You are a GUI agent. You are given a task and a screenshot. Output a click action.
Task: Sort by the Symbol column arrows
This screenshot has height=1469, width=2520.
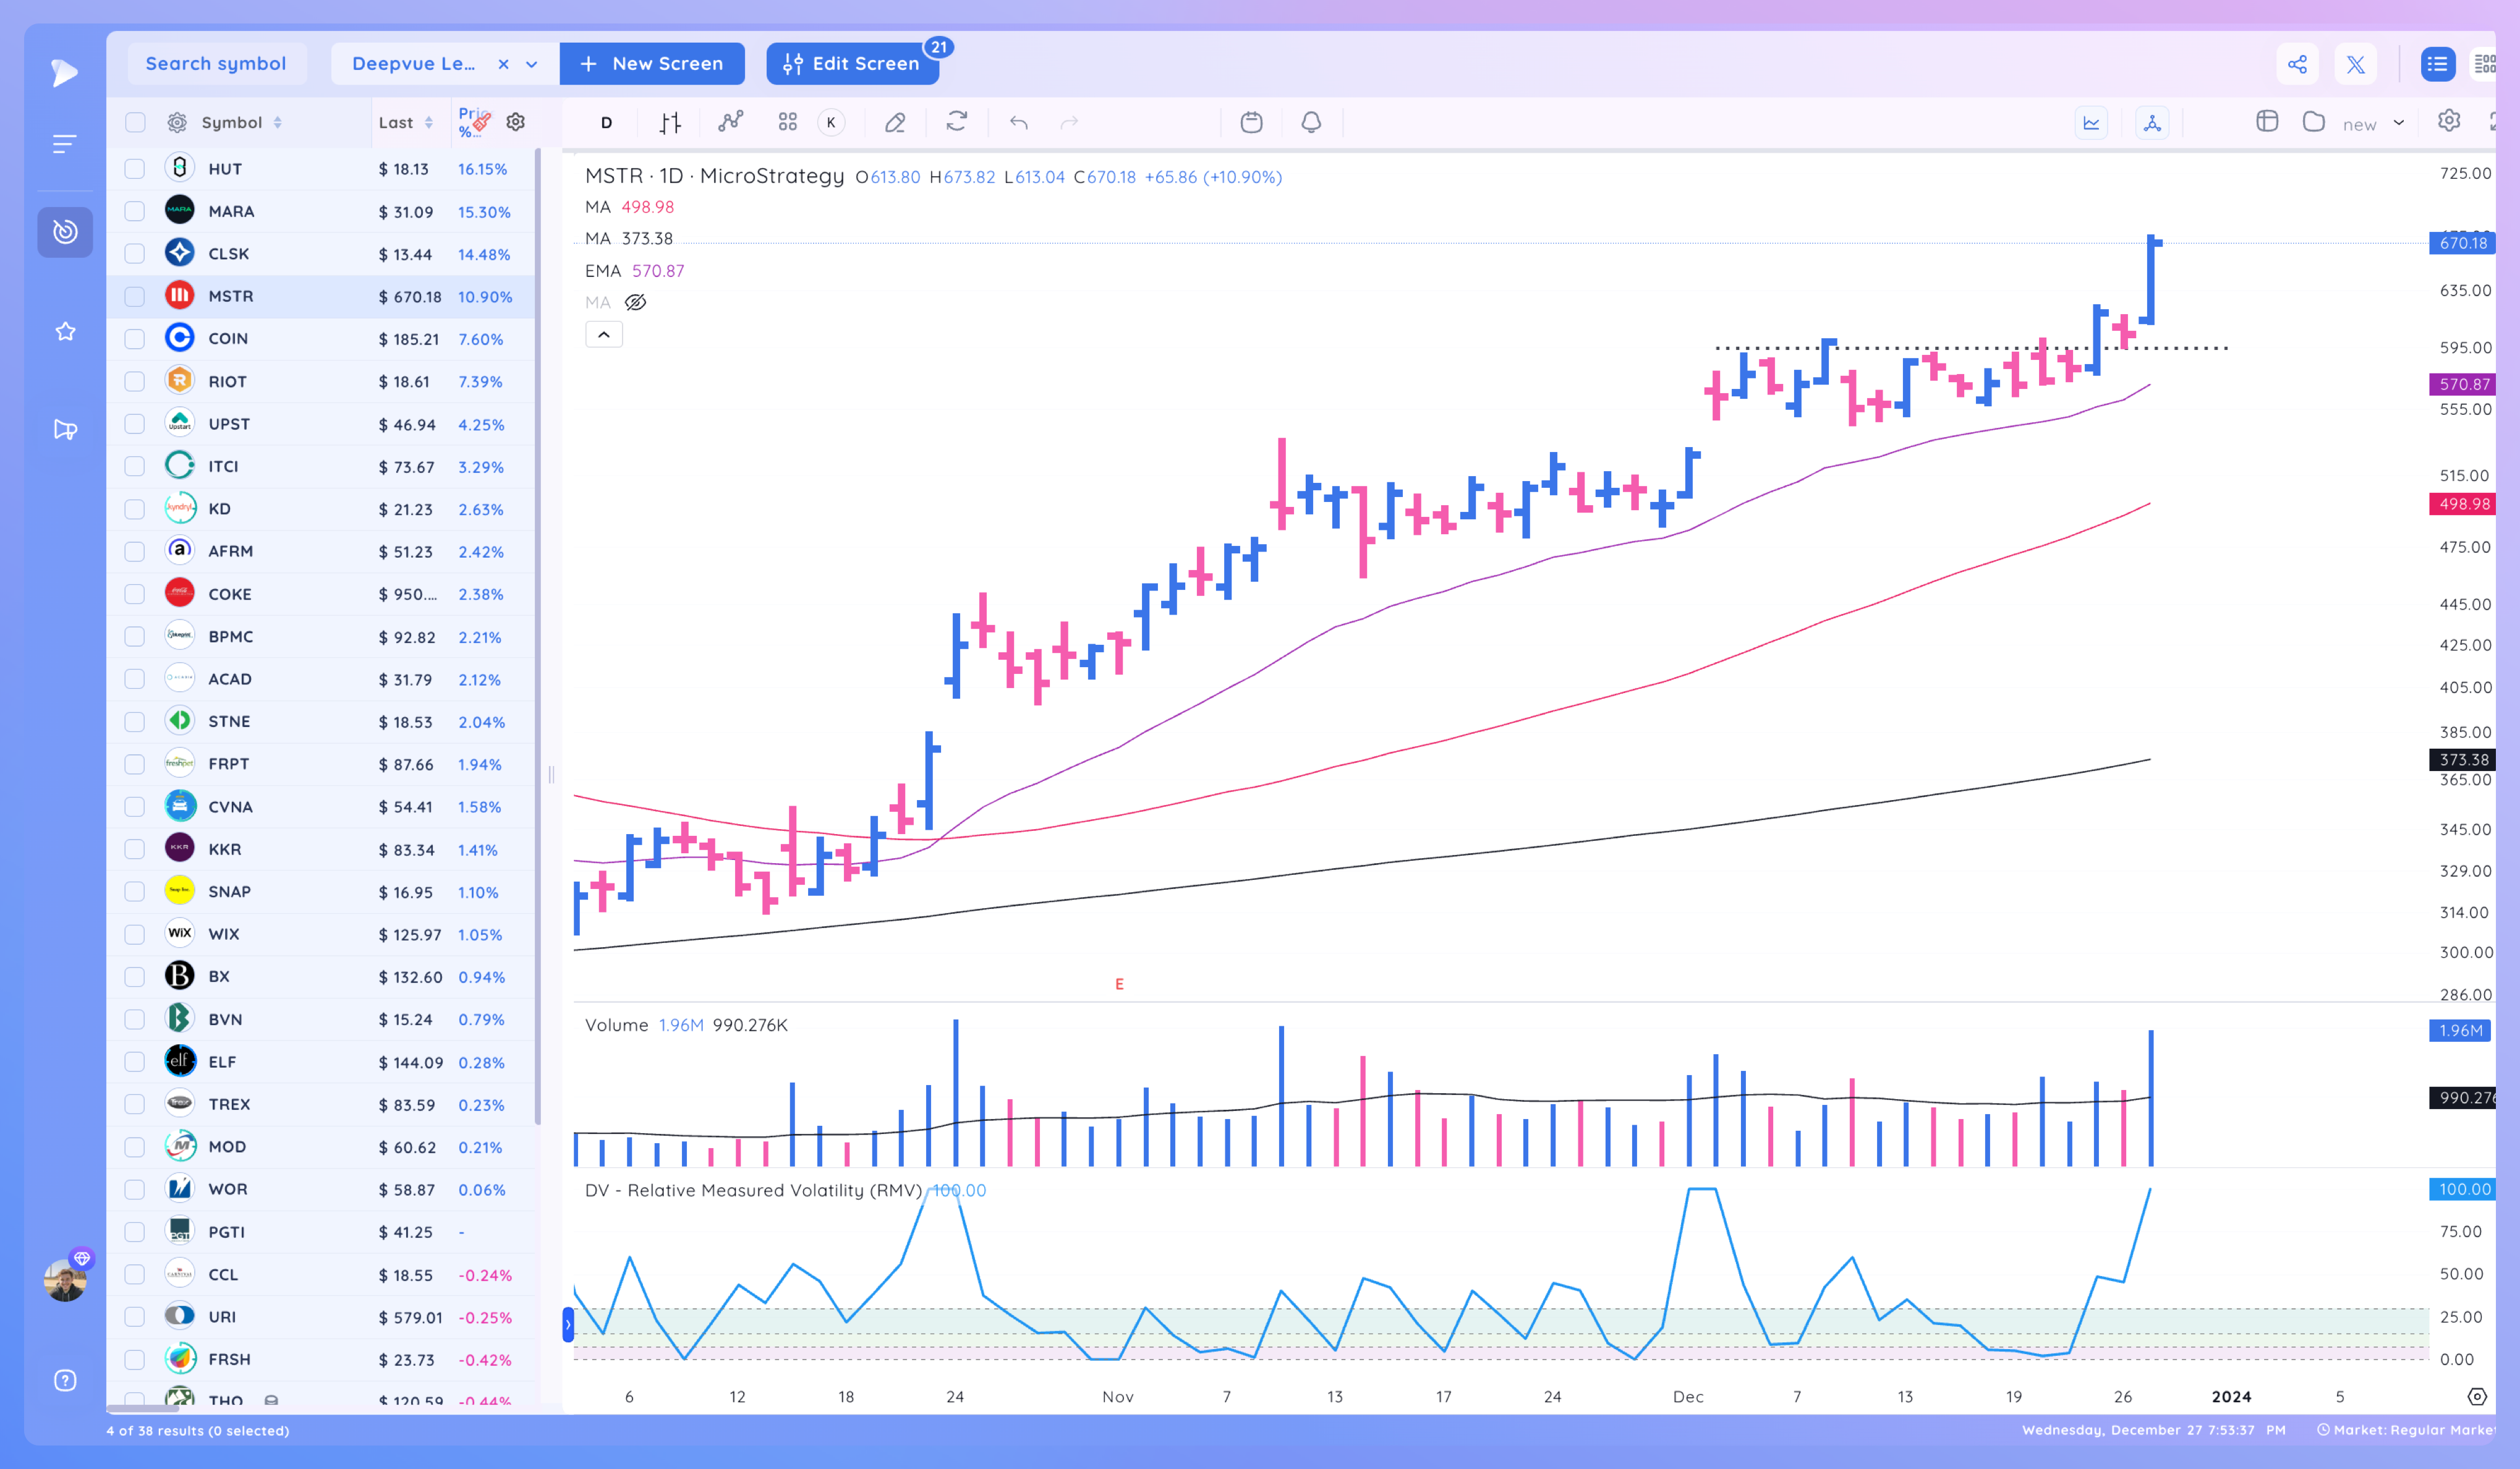[278, 122]
